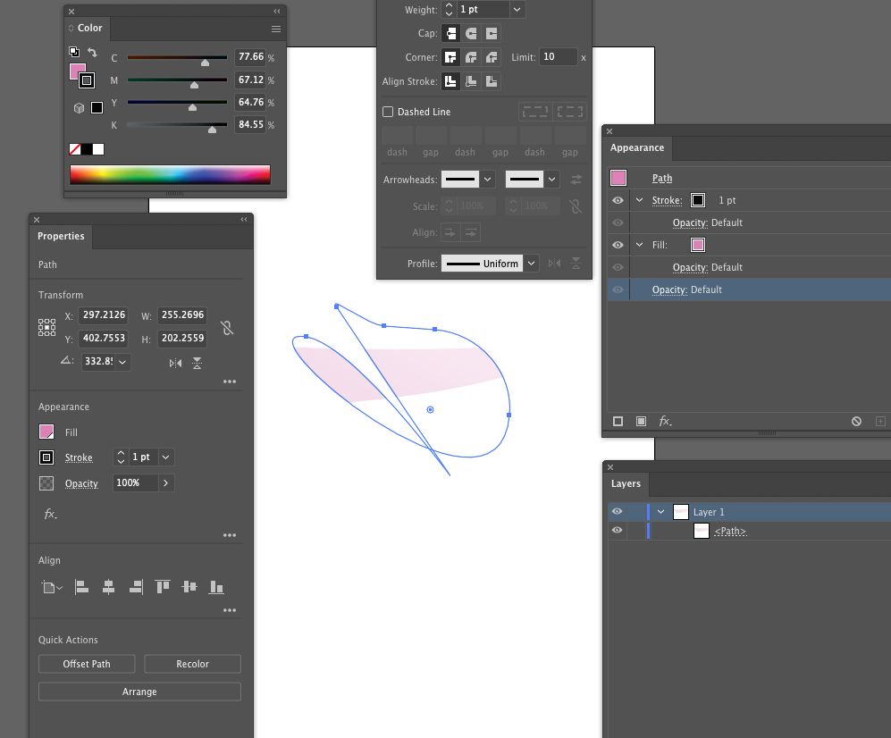
Task: Click the Offset Path button
Action: pyautogui.click(x=87, y=664)
